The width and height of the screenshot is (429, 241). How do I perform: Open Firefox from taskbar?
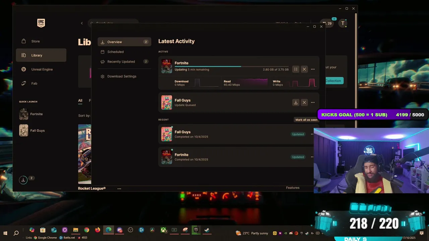98,230
